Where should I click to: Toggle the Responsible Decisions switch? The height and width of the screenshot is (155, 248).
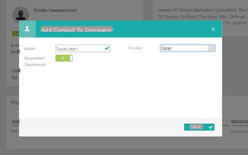[x=64, y=58]
